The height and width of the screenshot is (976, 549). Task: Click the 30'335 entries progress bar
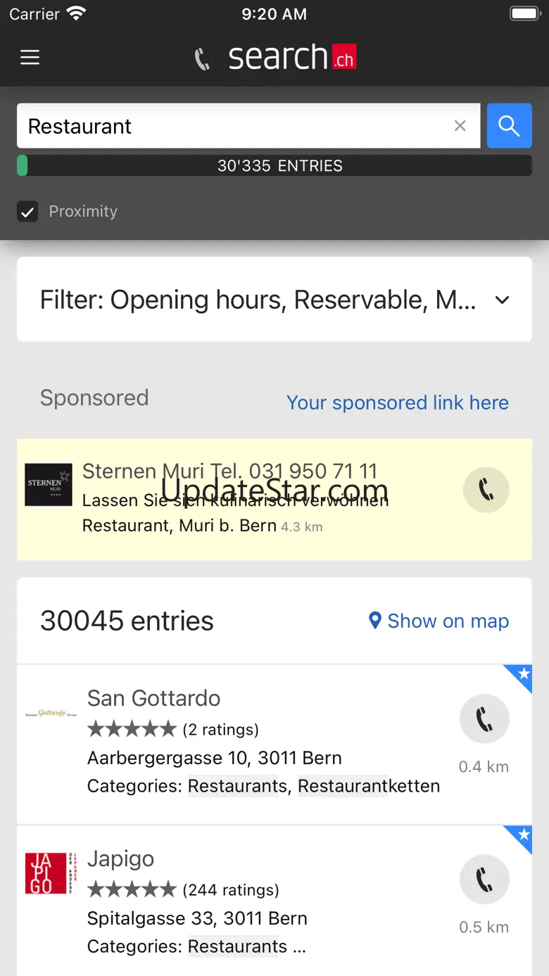(274, 166)
